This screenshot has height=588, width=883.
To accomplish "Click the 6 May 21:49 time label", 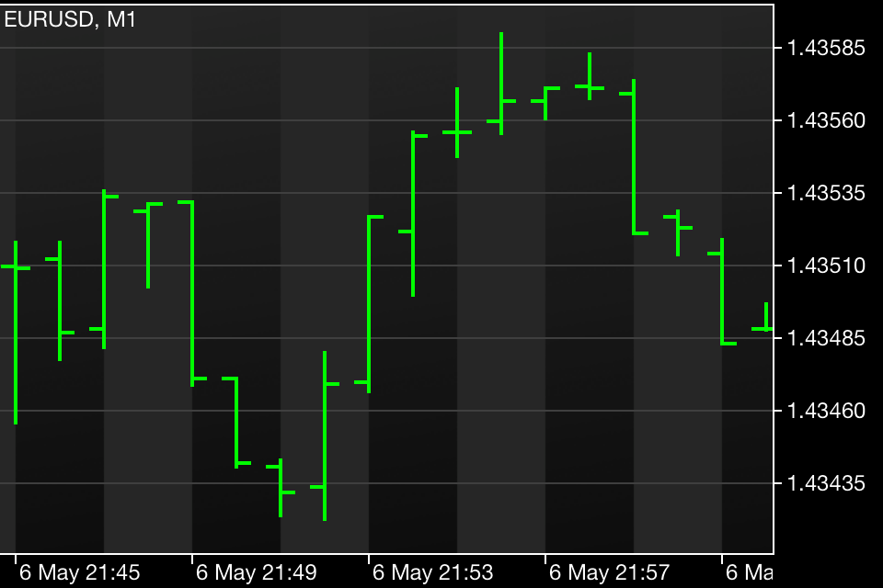I will (257, 572).
